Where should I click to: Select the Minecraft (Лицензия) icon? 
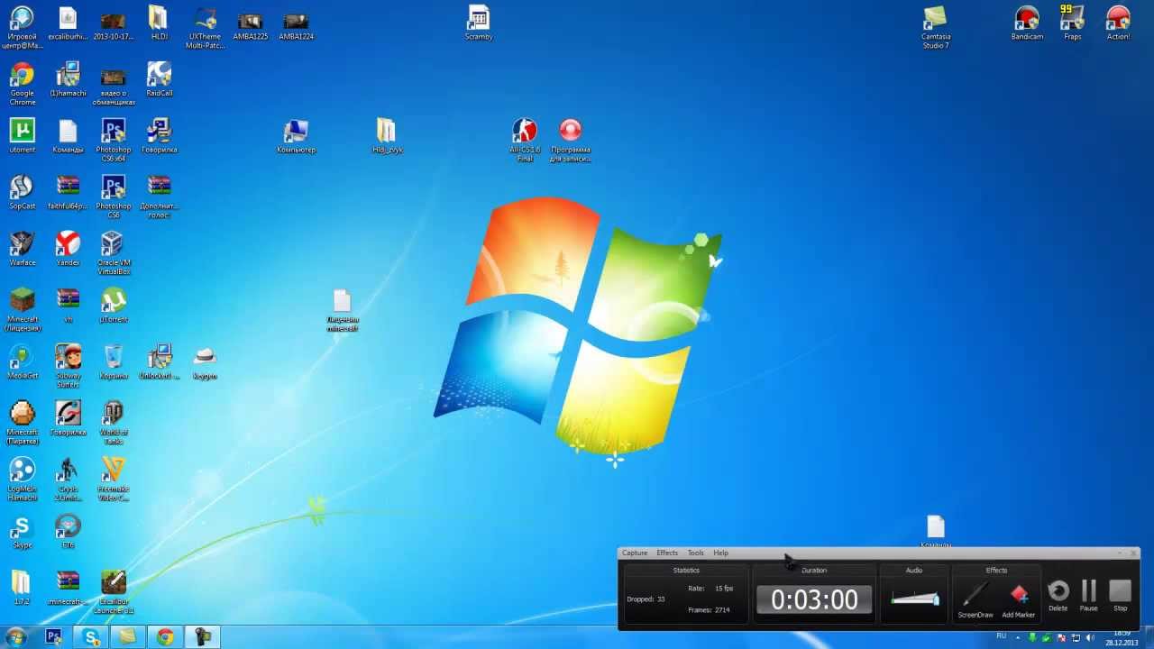22,310
